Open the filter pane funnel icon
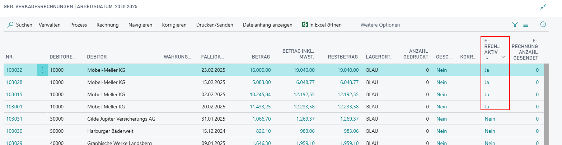Screen dimensions: 562x145 pyautogui.click(x=515, y=25)
